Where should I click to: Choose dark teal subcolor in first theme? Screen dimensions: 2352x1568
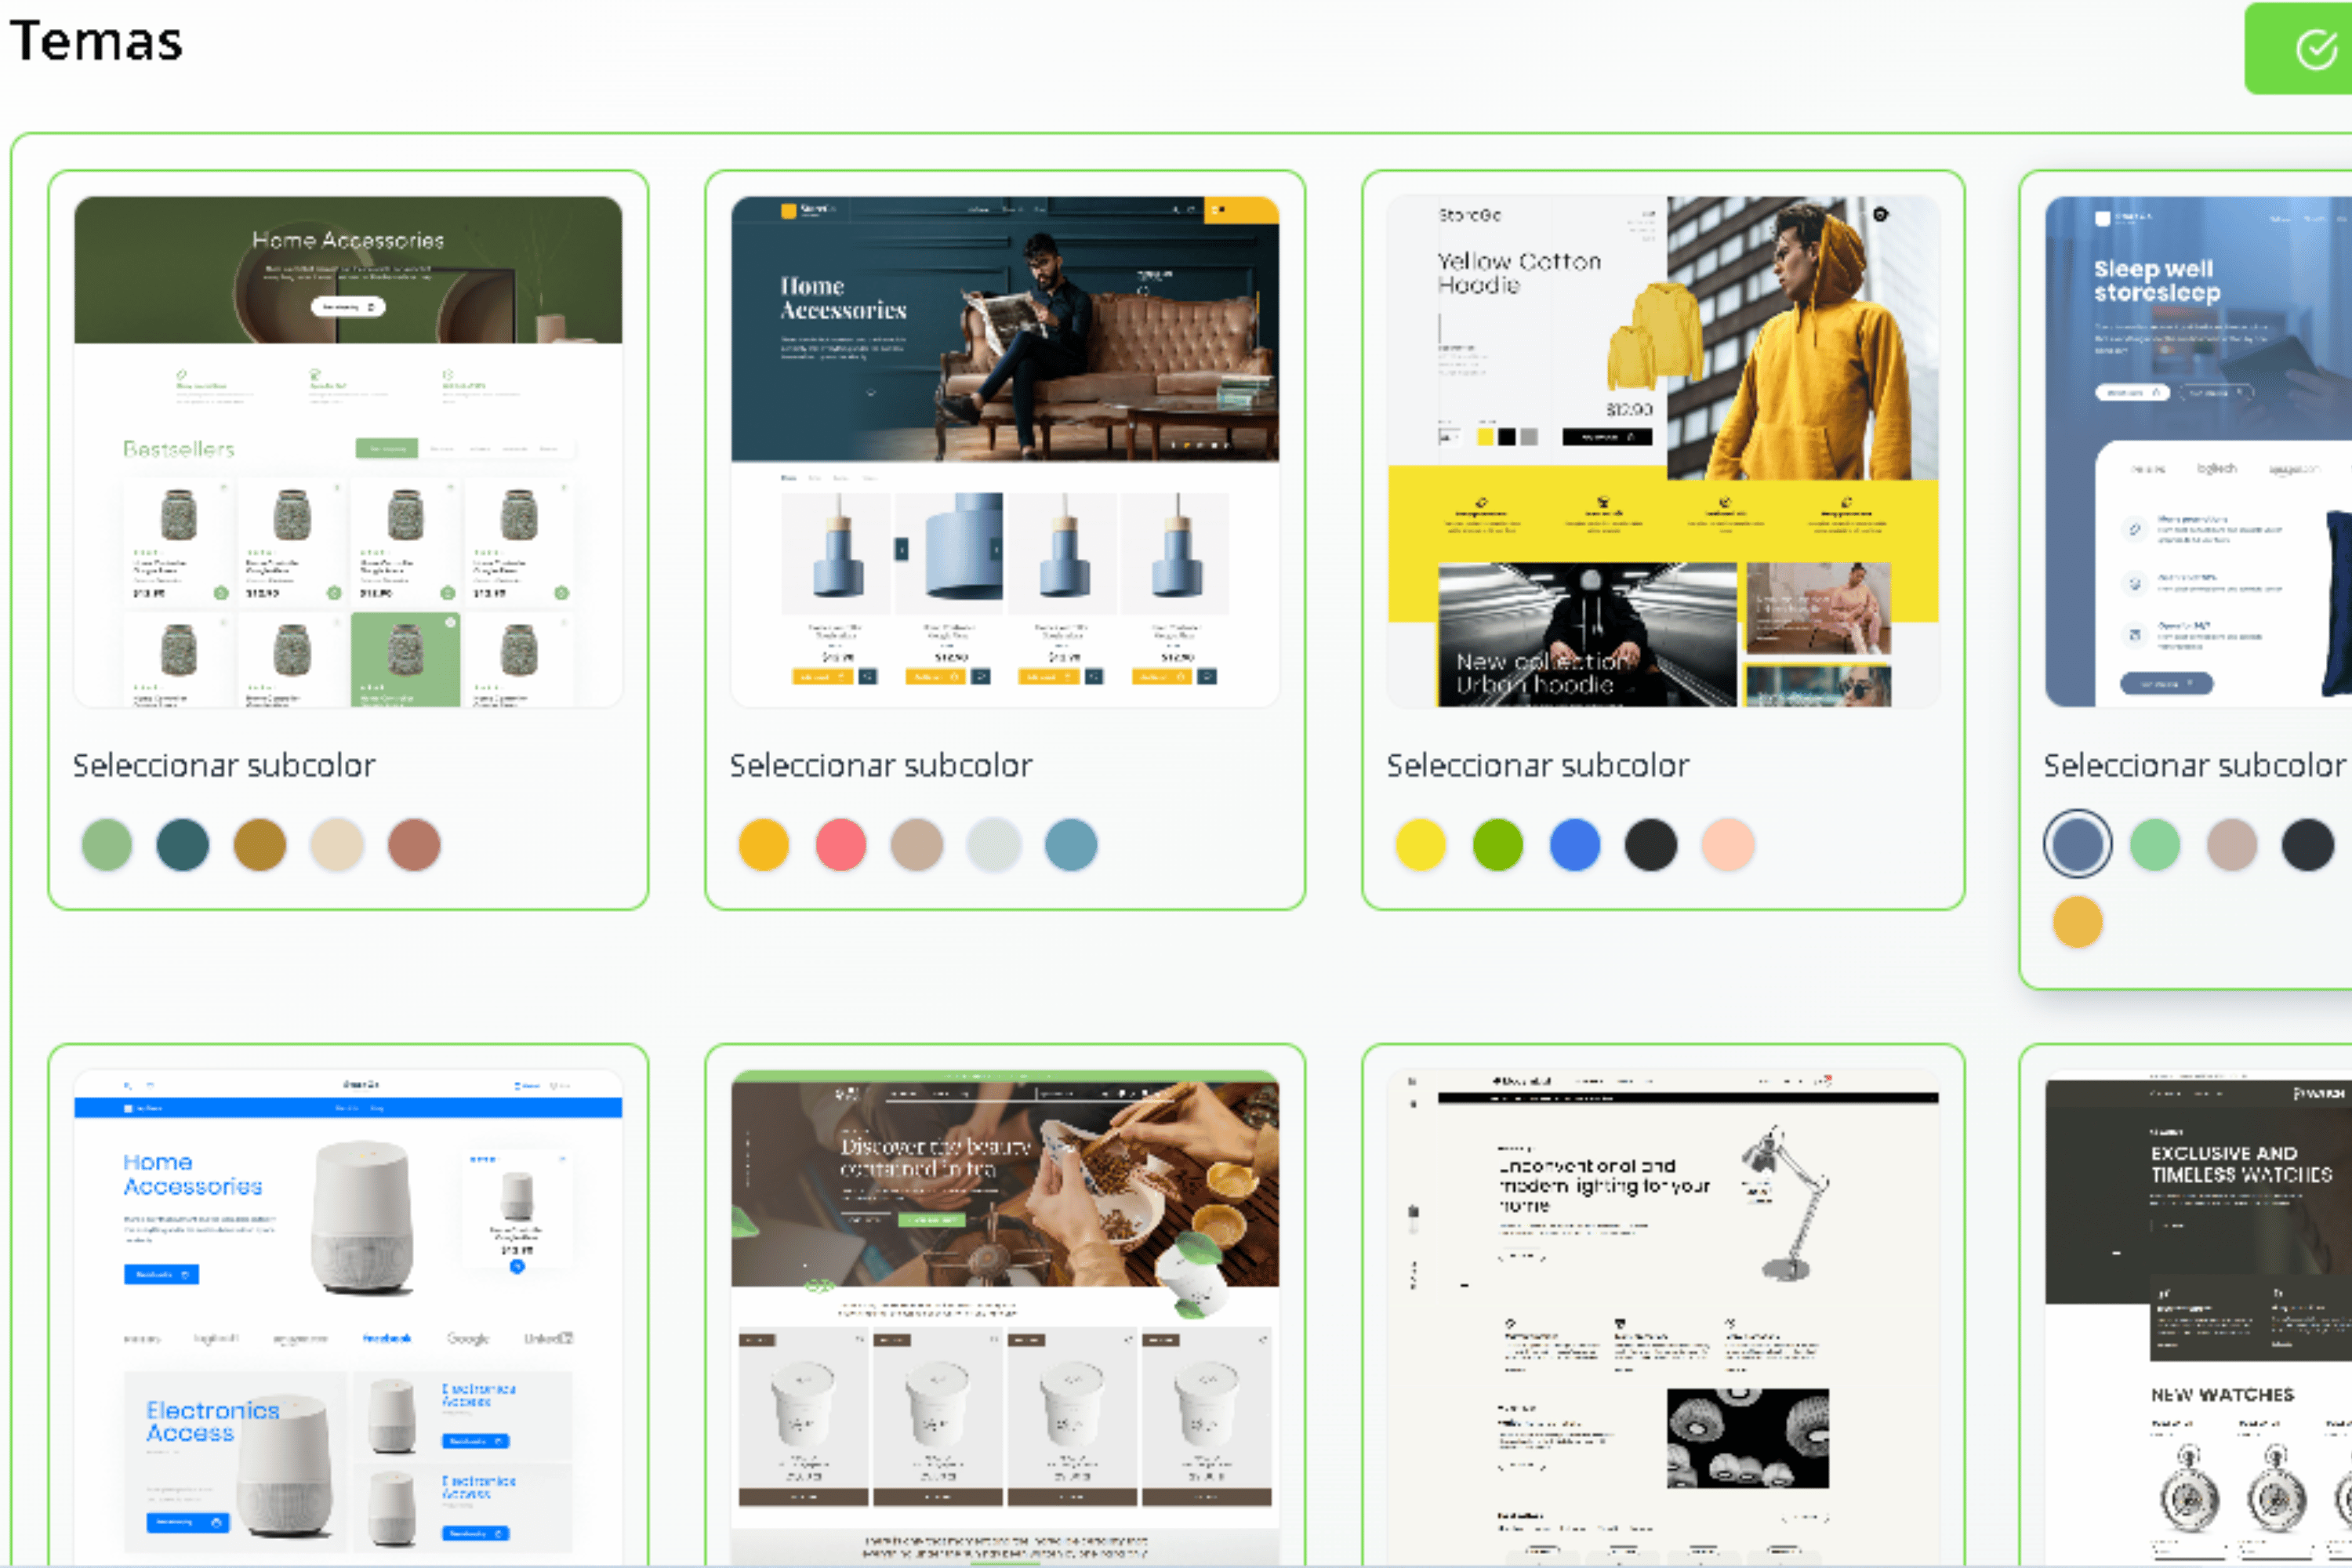(x=183, y=845)
